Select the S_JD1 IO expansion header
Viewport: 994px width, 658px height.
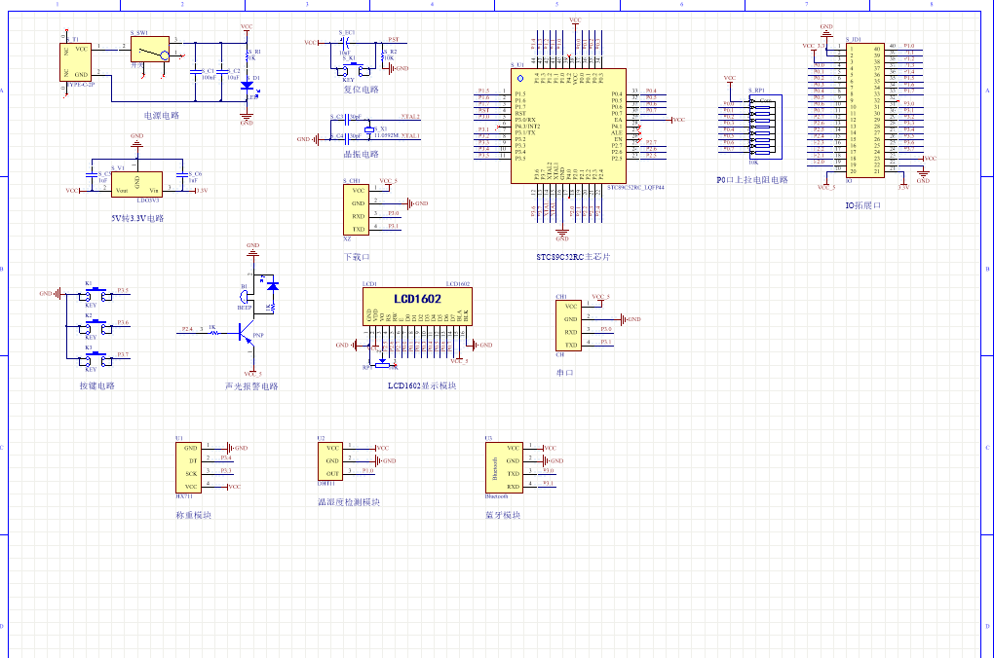(864, 109)
